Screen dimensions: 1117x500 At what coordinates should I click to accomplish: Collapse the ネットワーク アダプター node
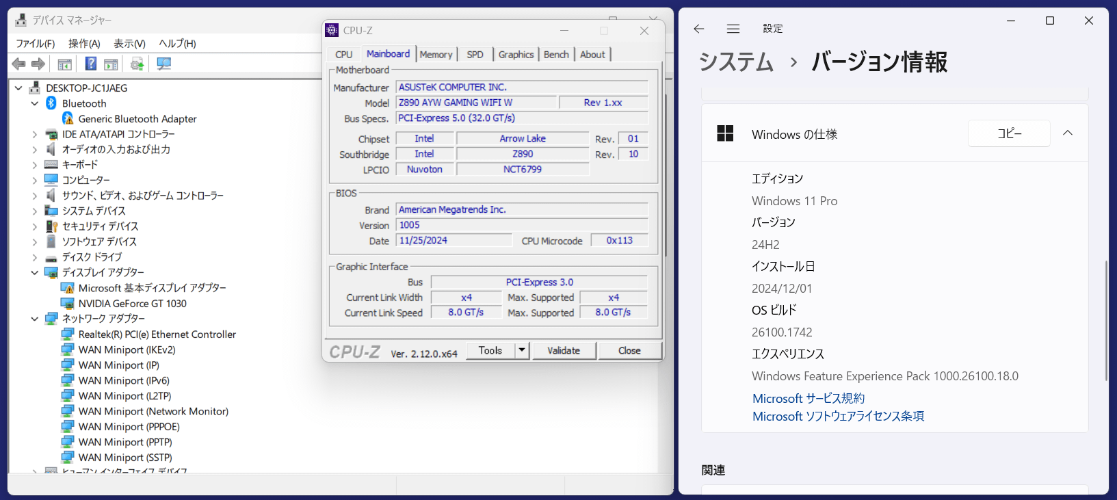(x=35, y=319)
